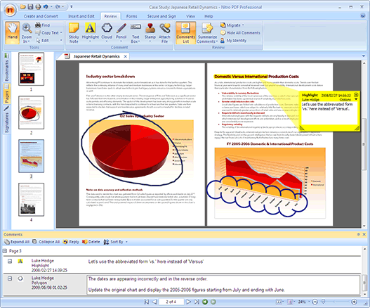The image size is (370, 308).
Task: Activate the Zoom In tool
Action: (x=27, y=33)
